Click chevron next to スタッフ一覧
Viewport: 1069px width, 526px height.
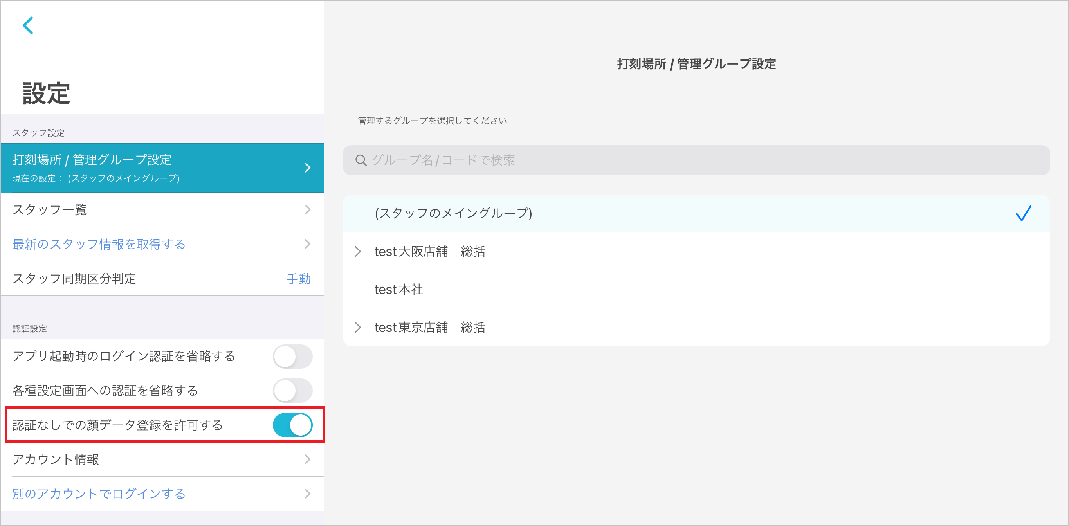pyautogui.click(x=308, y=209)
